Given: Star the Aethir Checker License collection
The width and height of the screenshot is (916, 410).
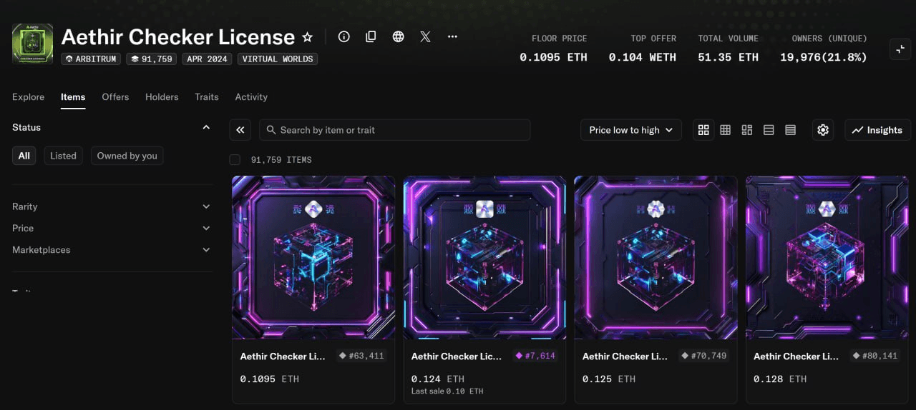Looking at the screenshot, I should pyautogui.click(x=307, y=37).
